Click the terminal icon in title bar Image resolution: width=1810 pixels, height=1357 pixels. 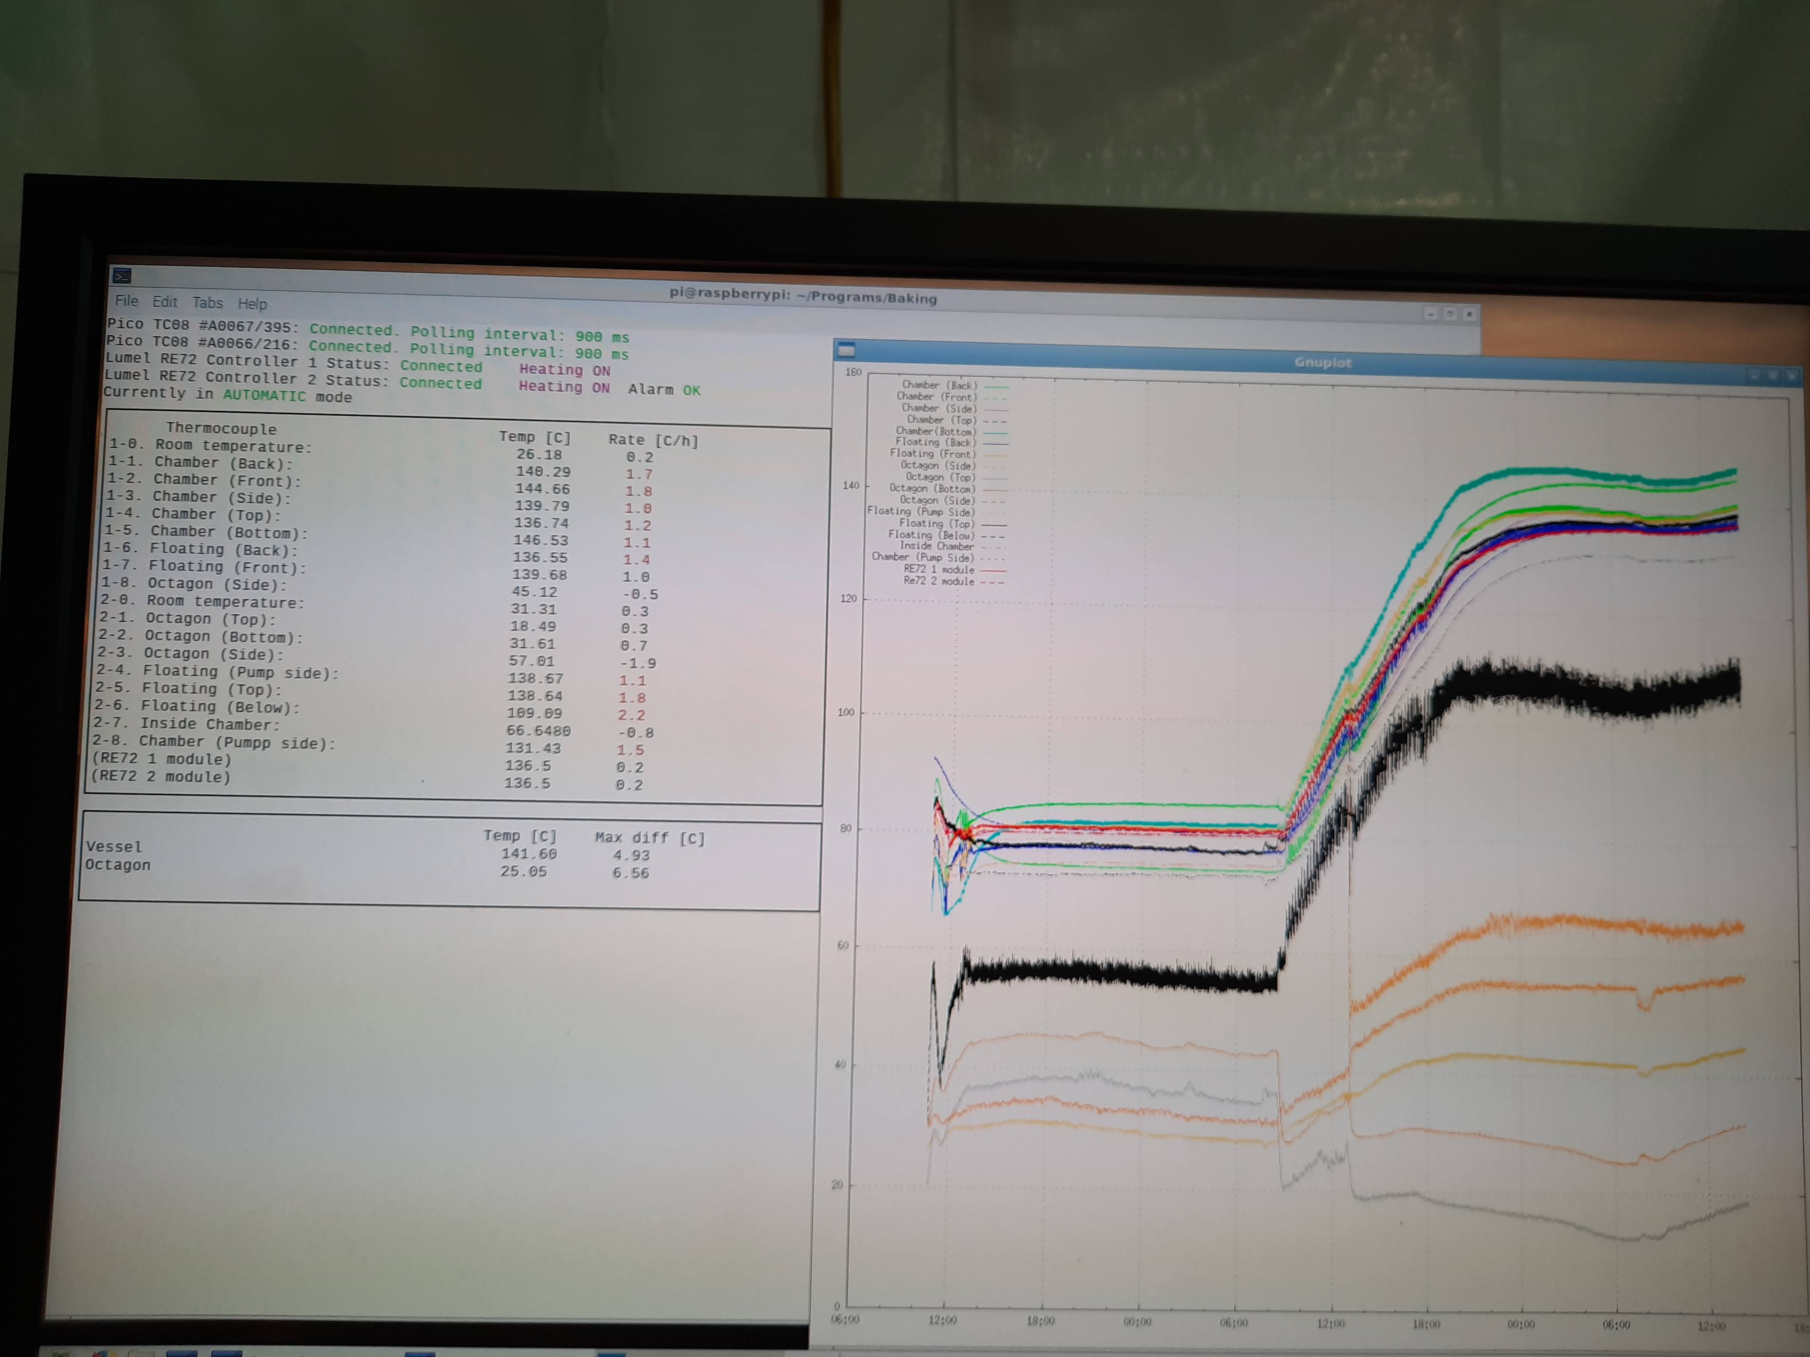click(122, 275)
